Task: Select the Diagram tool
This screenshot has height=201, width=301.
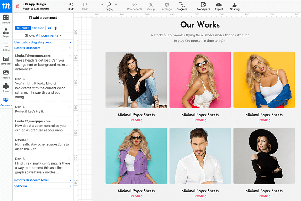Action: coord(182,6)
